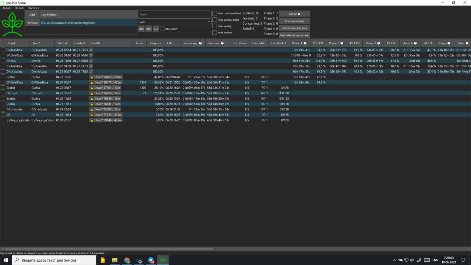Click the warning icon on Dead? 30070 / 422m

pos(92,82)
